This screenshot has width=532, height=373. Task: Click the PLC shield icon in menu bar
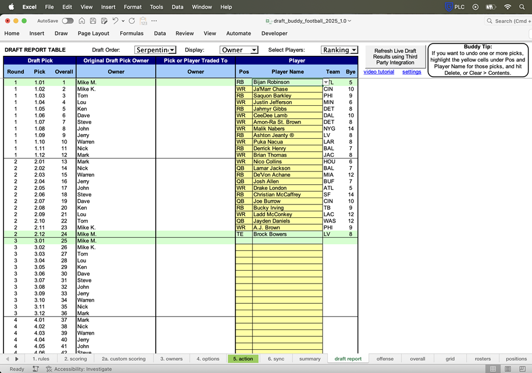449,7
